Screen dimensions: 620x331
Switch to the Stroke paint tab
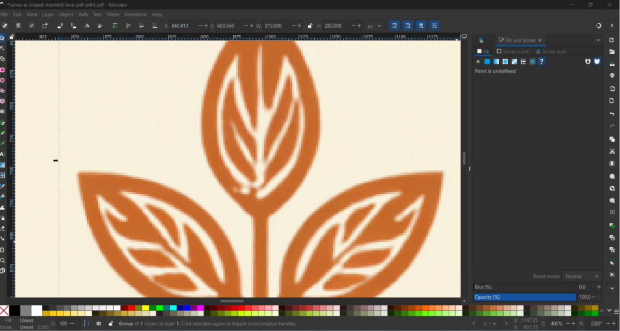[x=512, y=52]
